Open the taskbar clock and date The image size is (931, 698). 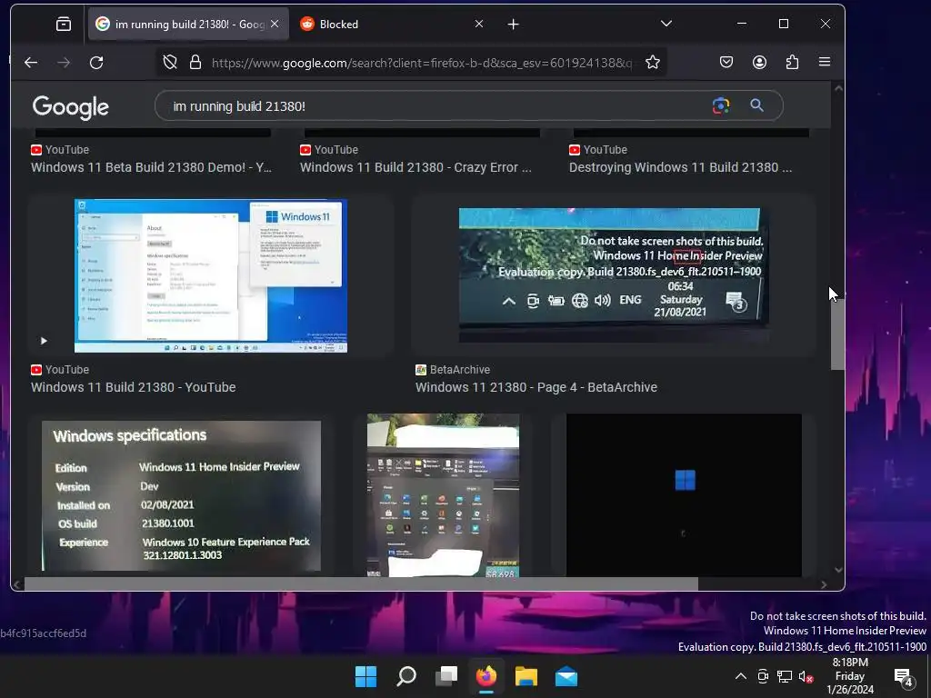click(x=850, y=676)
